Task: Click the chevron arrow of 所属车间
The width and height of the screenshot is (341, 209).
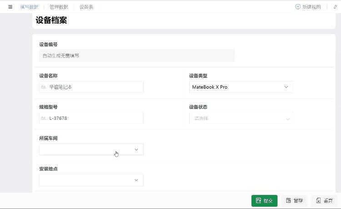Action: 136,149
